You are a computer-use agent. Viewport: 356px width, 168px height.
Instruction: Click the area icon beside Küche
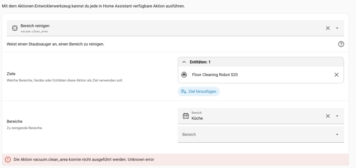(186, 116)
